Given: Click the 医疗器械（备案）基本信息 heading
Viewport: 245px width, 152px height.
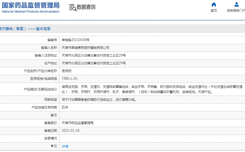Looking at the screenshot, I should click(25, 29).
